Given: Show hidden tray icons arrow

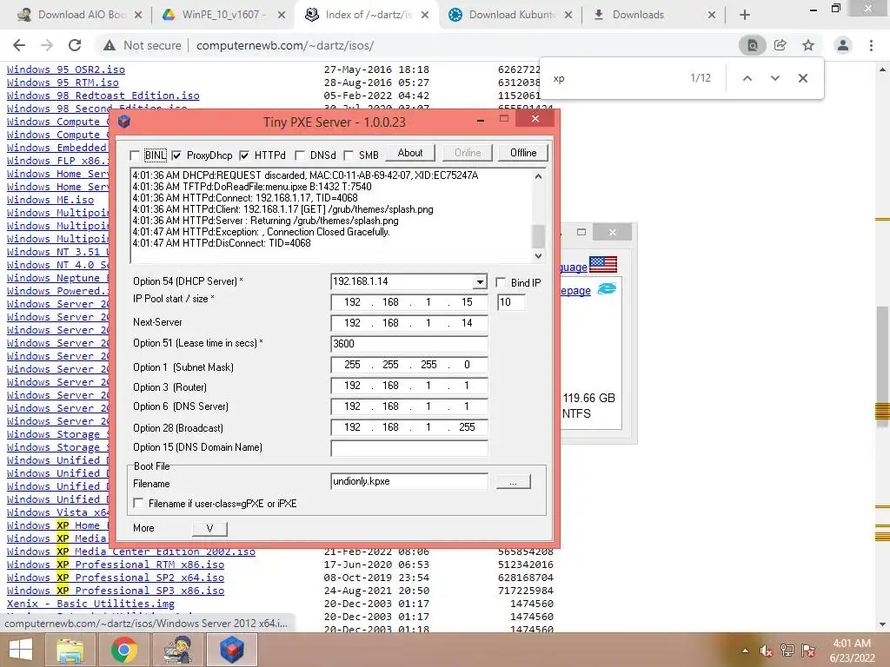Looking at the screenshot, I should click(745, 650).
